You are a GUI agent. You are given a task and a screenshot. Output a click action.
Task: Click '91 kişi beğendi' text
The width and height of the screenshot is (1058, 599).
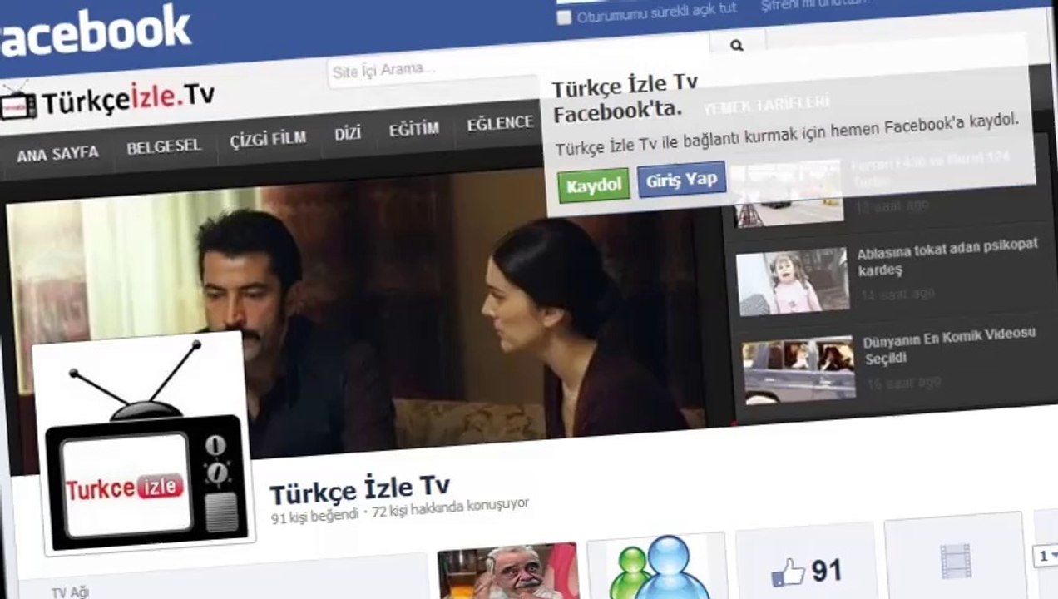(x=314, y=517)
